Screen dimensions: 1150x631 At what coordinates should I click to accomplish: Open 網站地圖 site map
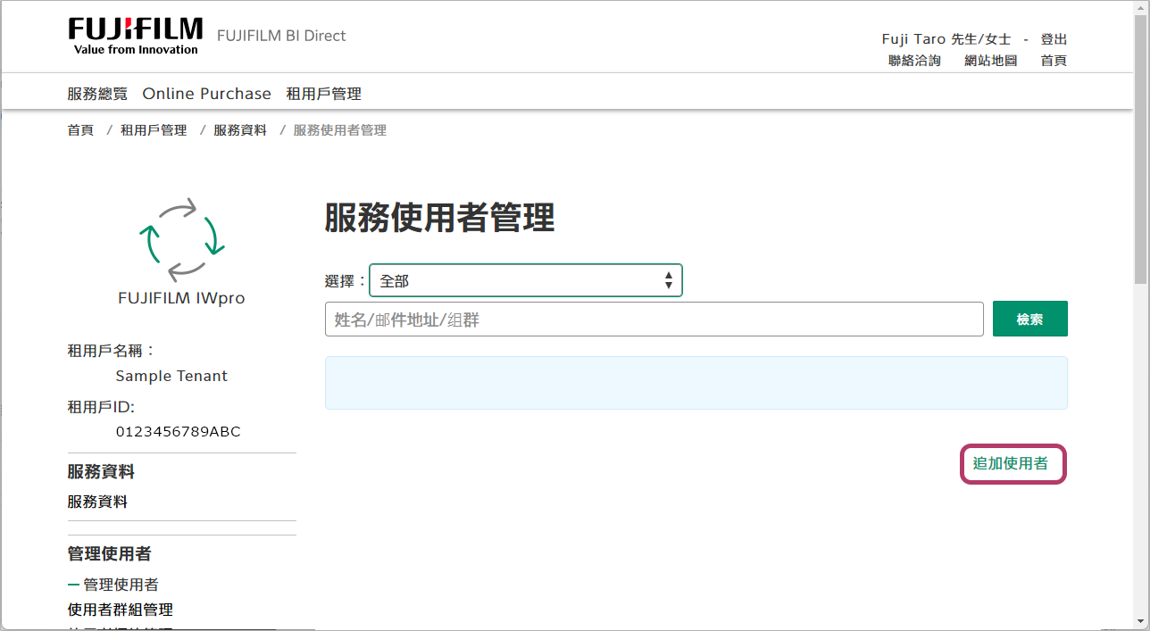(x=990, y=60)
